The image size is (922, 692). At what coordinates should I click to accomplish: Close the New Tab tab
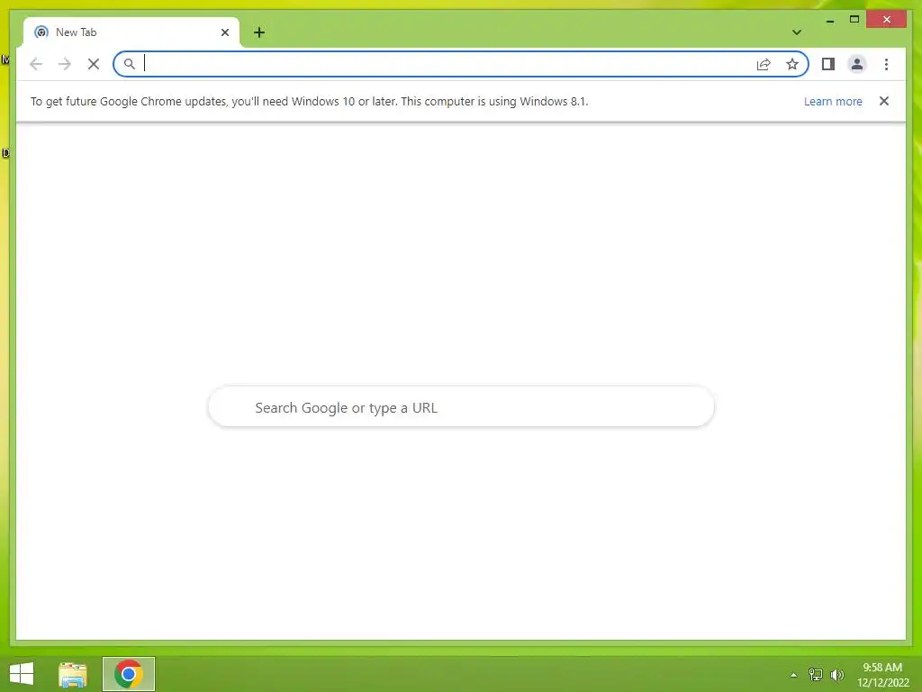point(224,32)
